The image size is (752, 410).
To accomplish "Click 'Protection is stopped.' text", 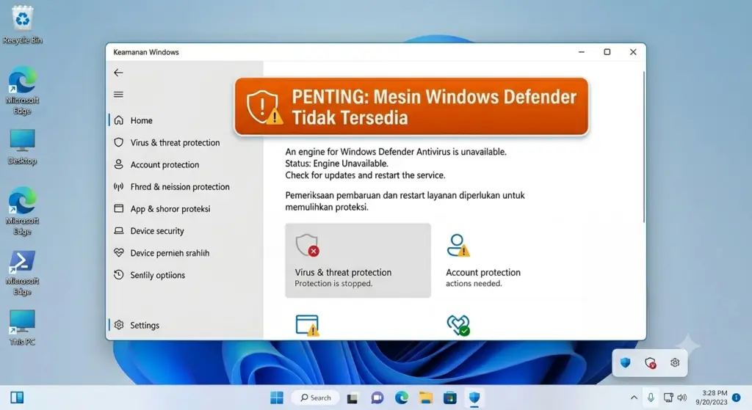I will (333, 284).
